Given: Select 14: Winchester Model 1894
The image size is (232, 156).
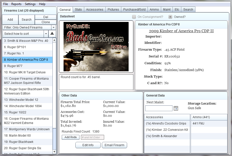Looking at the screenshot, I should (27, 106).
